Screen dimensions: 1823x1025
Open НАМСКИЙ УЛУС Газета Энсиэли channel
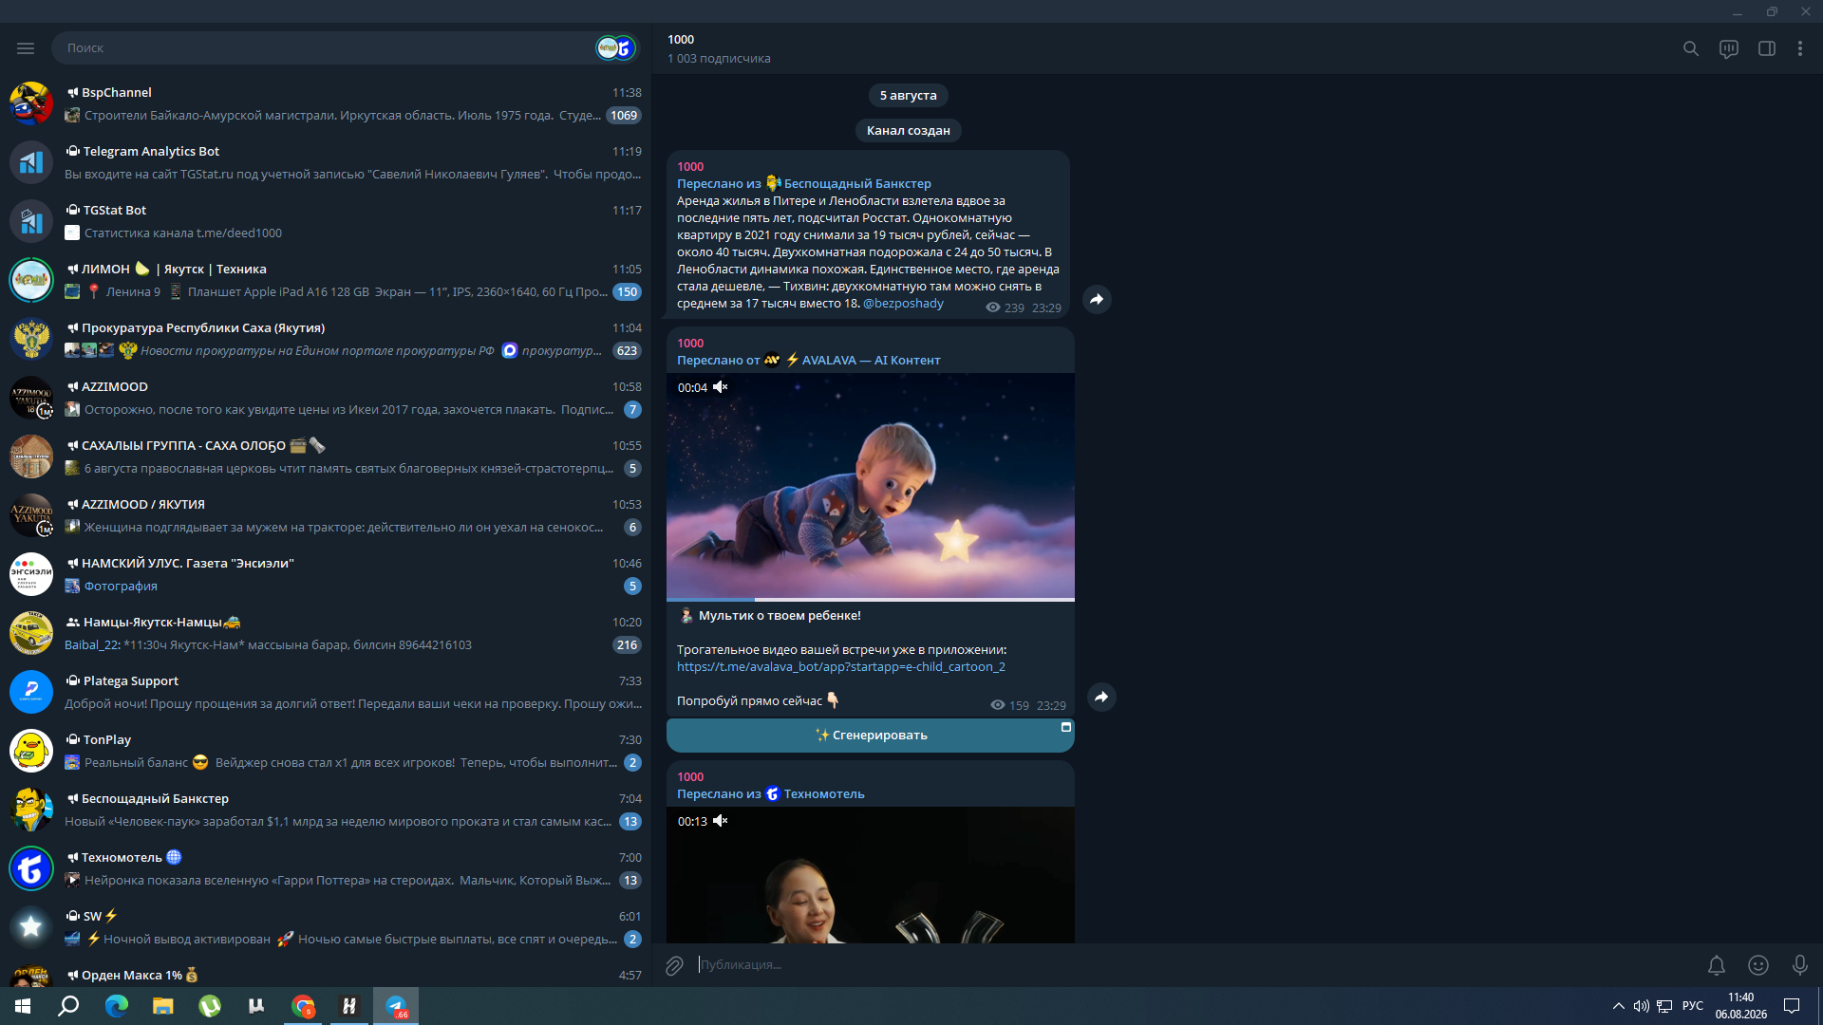(326, 574)
